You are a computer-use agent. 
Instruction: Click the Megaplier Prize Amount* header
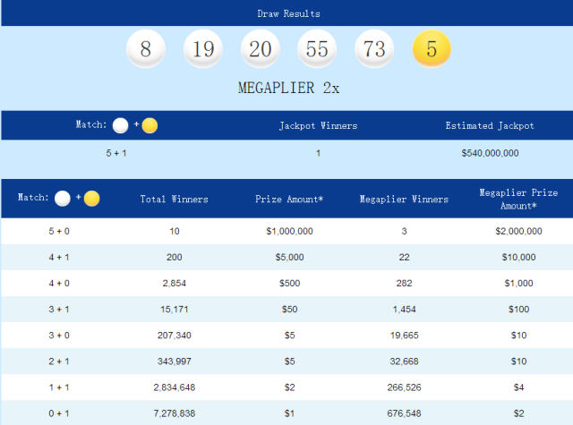[x=518, y=199]
